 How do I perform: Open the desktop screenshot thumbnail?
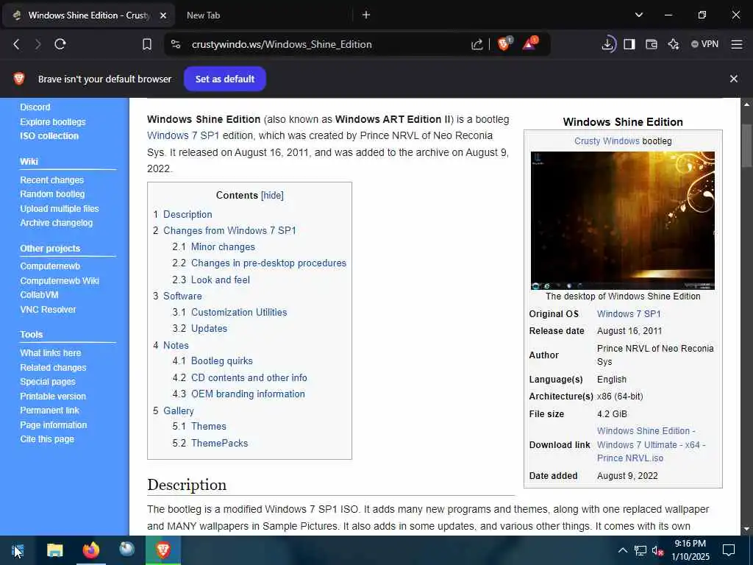pyautogui.click(x=622, y=221)
